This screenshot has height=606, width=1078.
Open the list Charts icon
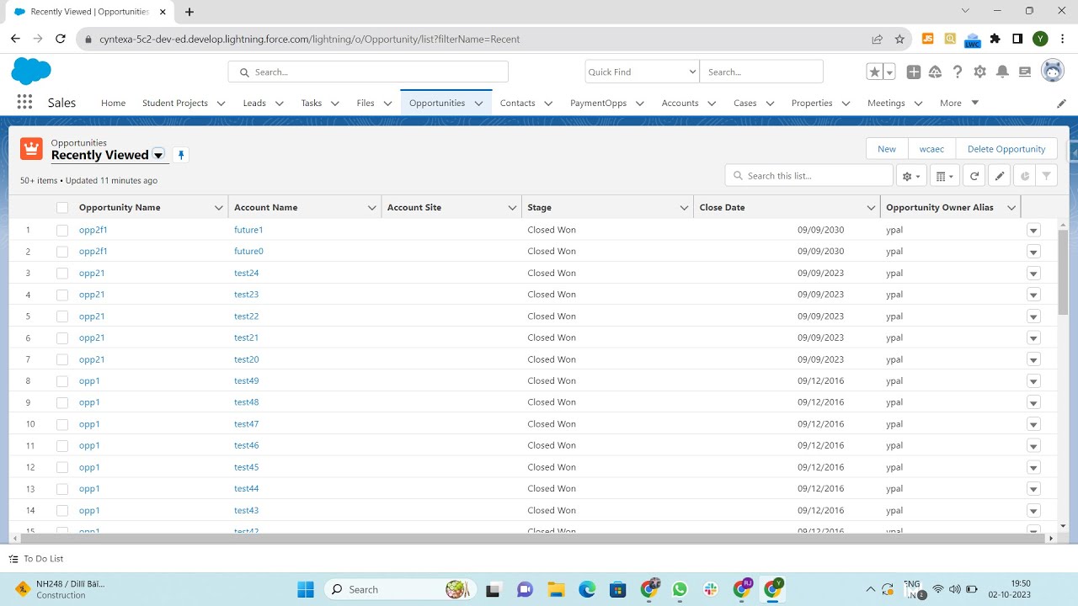[x=1024, y=176]
